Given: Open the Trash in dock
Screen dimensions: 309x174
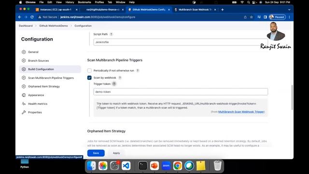Looking at the screenshot, I should [x=217, y=166].
